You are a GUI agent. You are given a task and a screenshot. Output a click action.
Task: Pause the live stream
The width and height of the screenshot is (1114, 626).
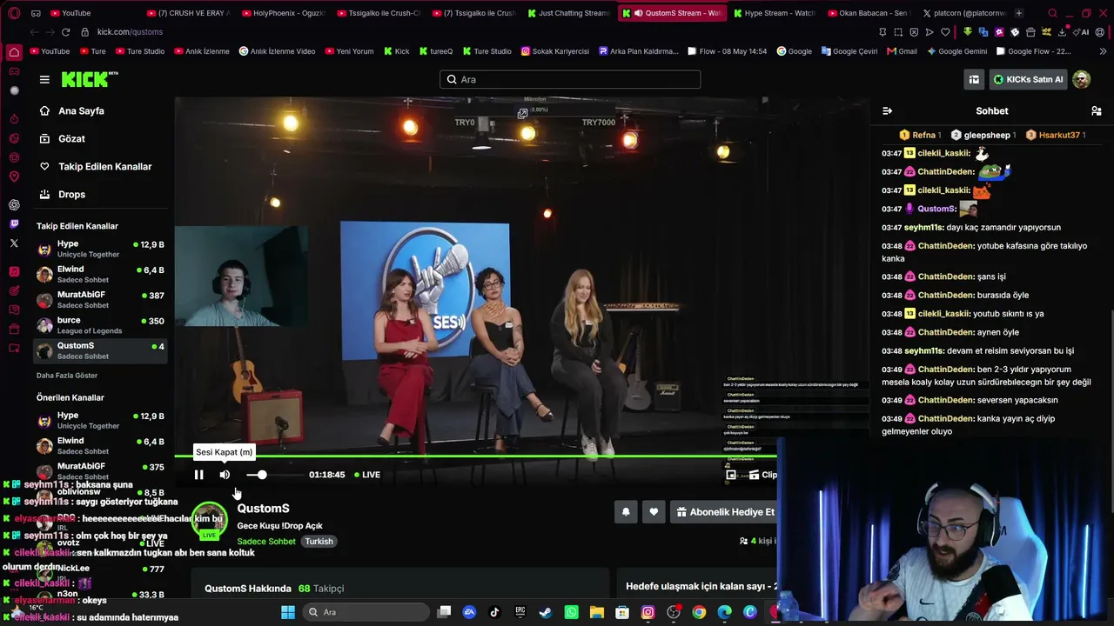[198, 475]
